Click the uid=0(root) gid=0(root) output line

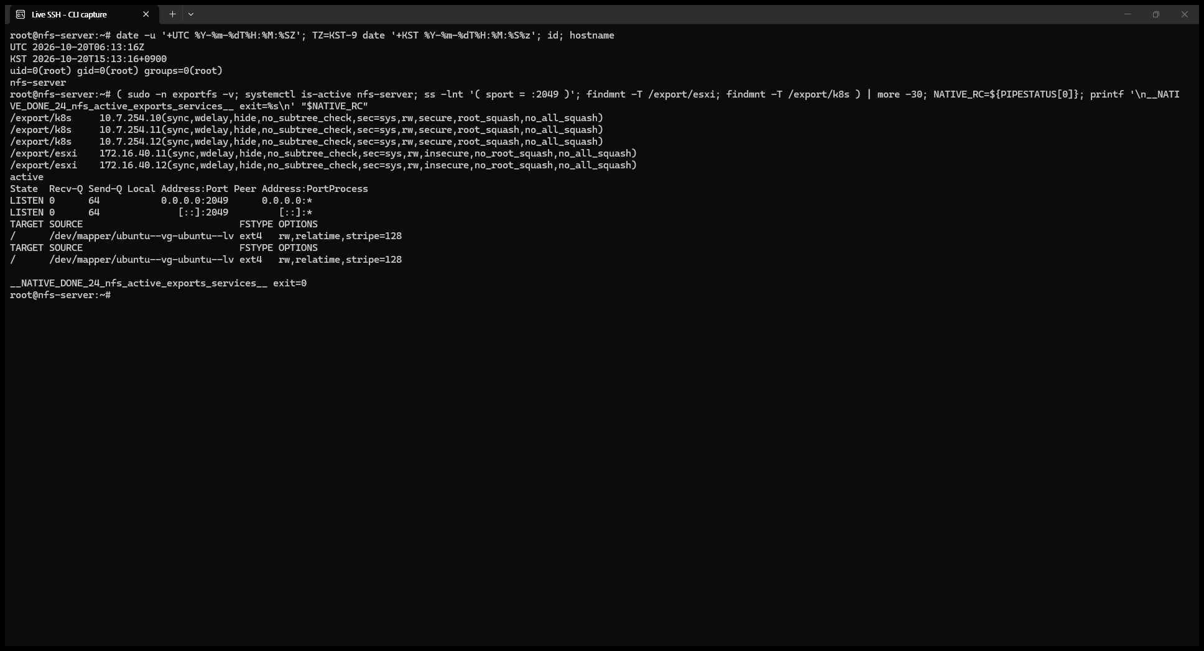pos(116,71)
